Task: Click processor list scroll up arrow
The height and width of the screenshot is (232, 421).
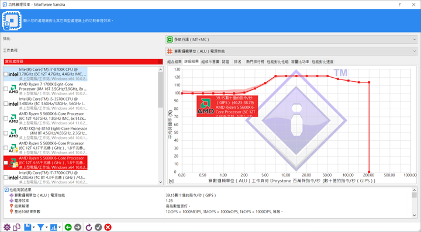Action: point(161,70)
